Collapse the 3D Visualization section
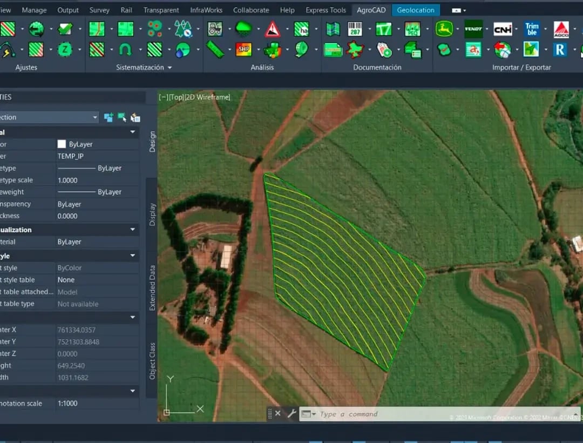The width and height of the screenshot is (583, 443). 133,230
